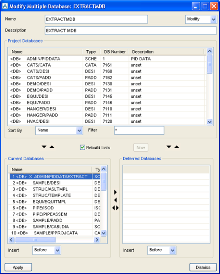Click into the Filter input field
Viewport: 220px width, 274px height.
(x=139, y=130)
